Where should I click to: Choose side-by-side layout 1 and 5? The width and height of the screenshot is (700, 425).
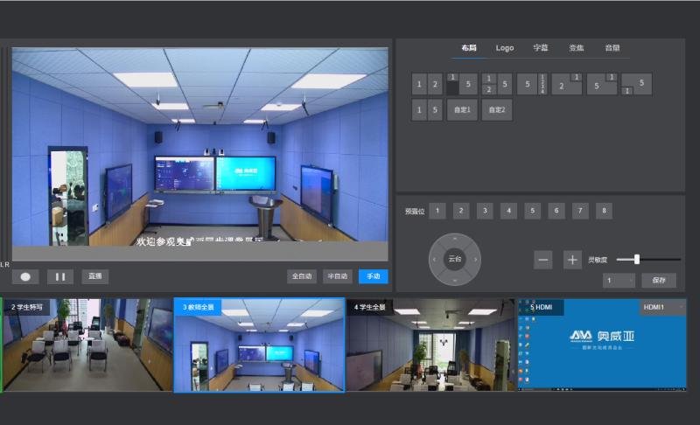[427, 110]
